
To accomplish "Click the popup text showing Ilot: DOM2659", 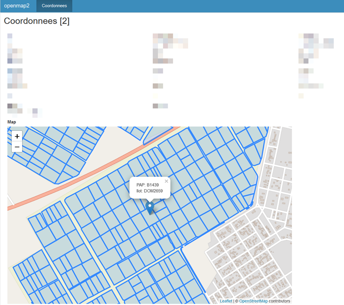I will point(150,191).
